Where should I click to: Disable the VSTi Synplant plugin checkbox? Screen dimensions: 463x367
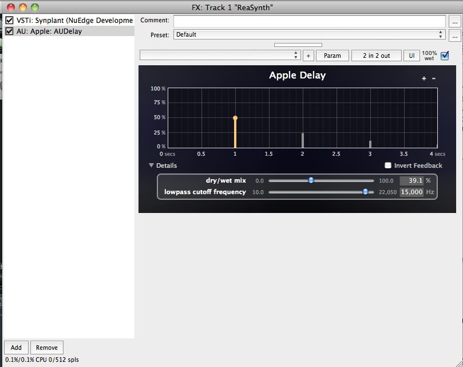pyautogui.click(x=10, y=21)
